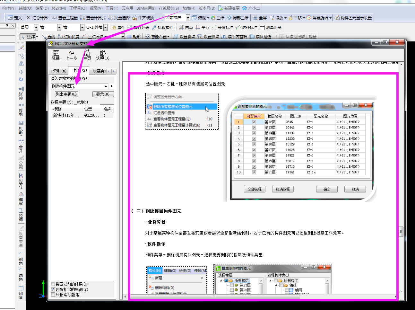Click the 列出主题(L) button
The height and width of the screenshot is (310, 415).
click(x=66, y=94)
